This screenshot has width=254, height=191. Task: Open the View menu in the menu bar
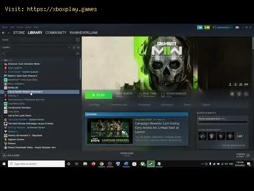point(12,27)
